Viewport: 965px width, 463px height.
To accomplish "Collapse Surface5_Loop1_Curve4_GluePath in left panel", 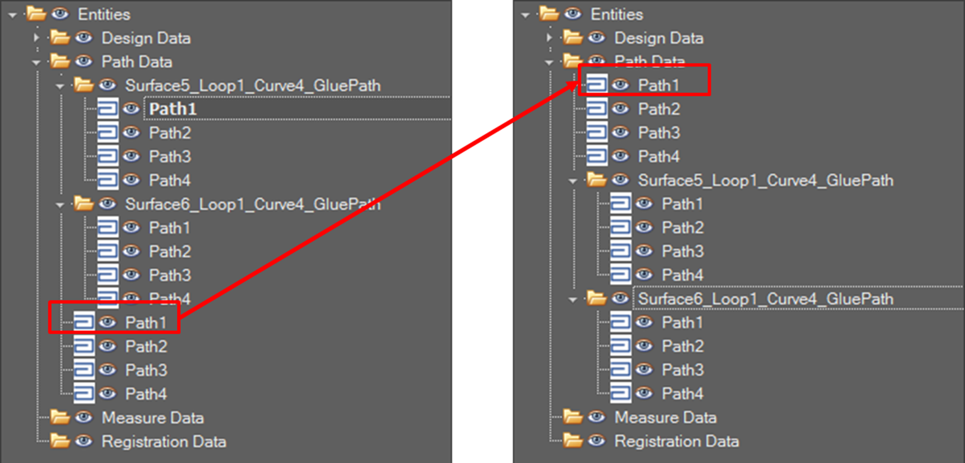I will (x=59, y=85).
